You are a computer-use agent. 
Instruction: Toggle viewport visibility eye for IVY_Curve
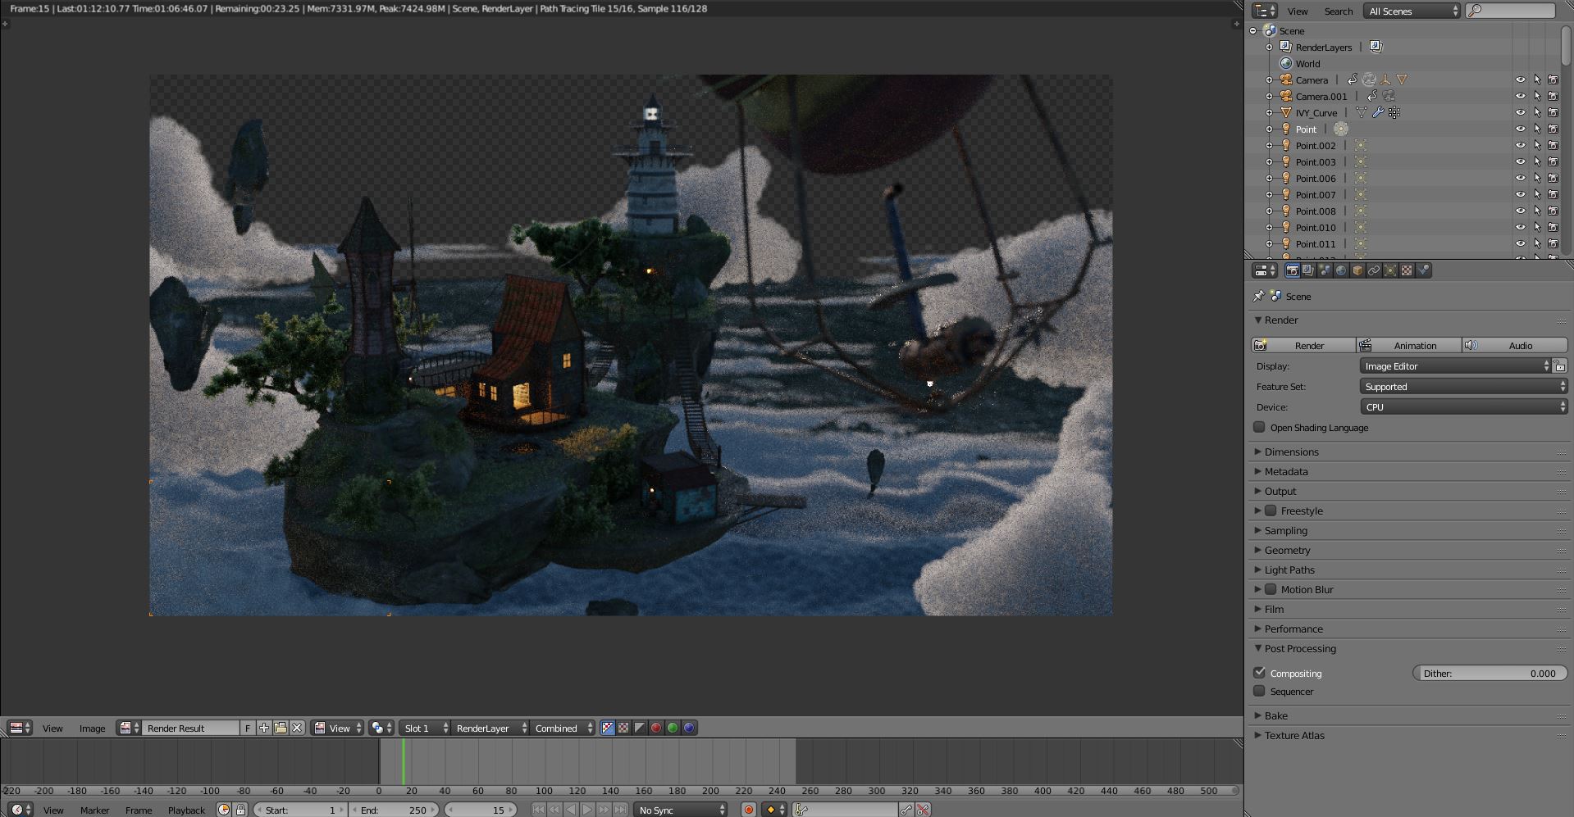point(1520,113)
